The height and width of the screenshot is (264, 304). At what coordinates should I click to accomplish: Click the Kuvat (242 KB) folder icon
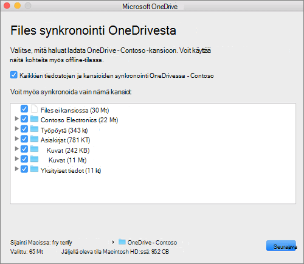click(34, 149)
